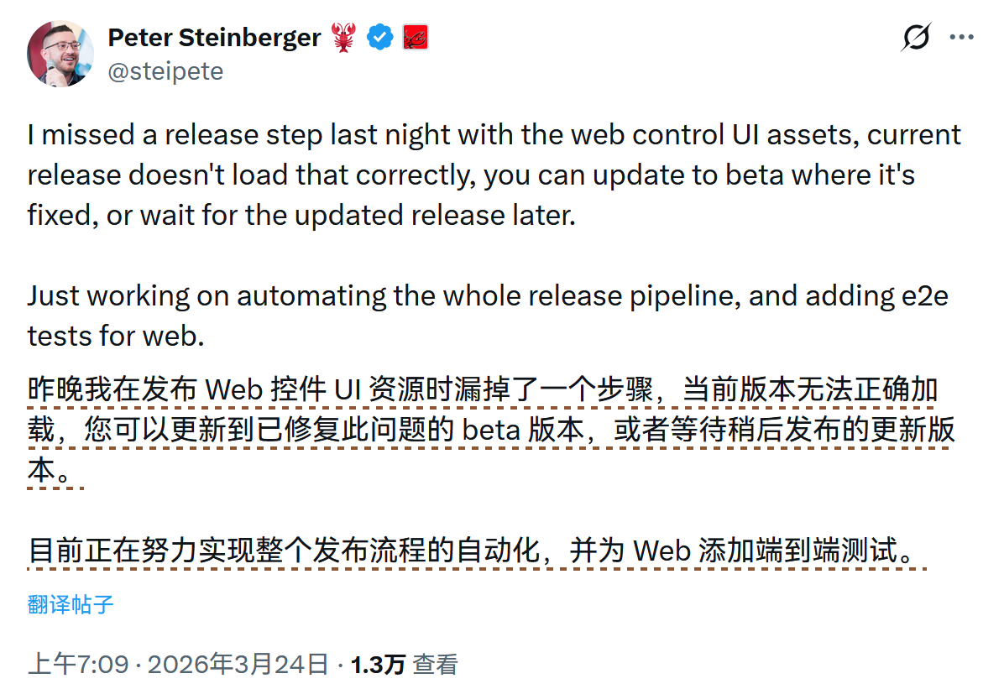Image resolution: width=1004 pixels, height=689 pixels.
Task: Click the translated paragraph starting 目前正在努力
Action: (470, 551)
